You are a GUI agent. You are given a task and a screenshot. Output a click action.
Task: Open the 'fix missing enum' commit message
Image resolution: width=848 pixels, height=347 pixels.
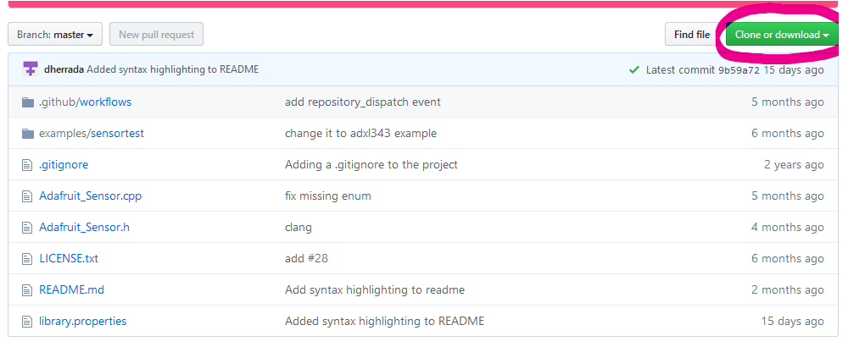(x=327, y=196)
